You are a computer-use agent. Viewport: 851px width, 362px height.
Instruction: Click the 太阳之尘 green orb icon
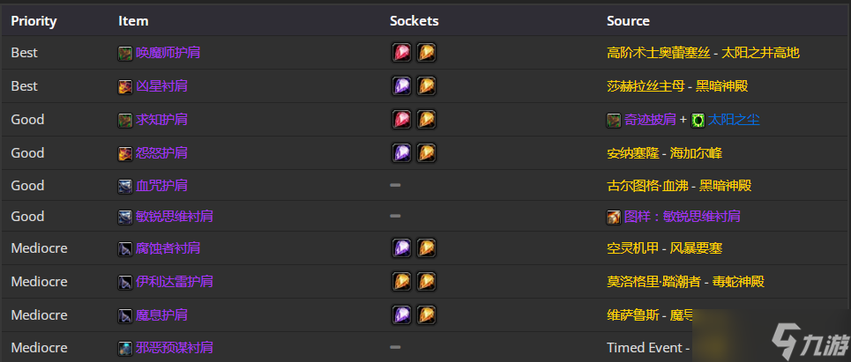(698, 121)
